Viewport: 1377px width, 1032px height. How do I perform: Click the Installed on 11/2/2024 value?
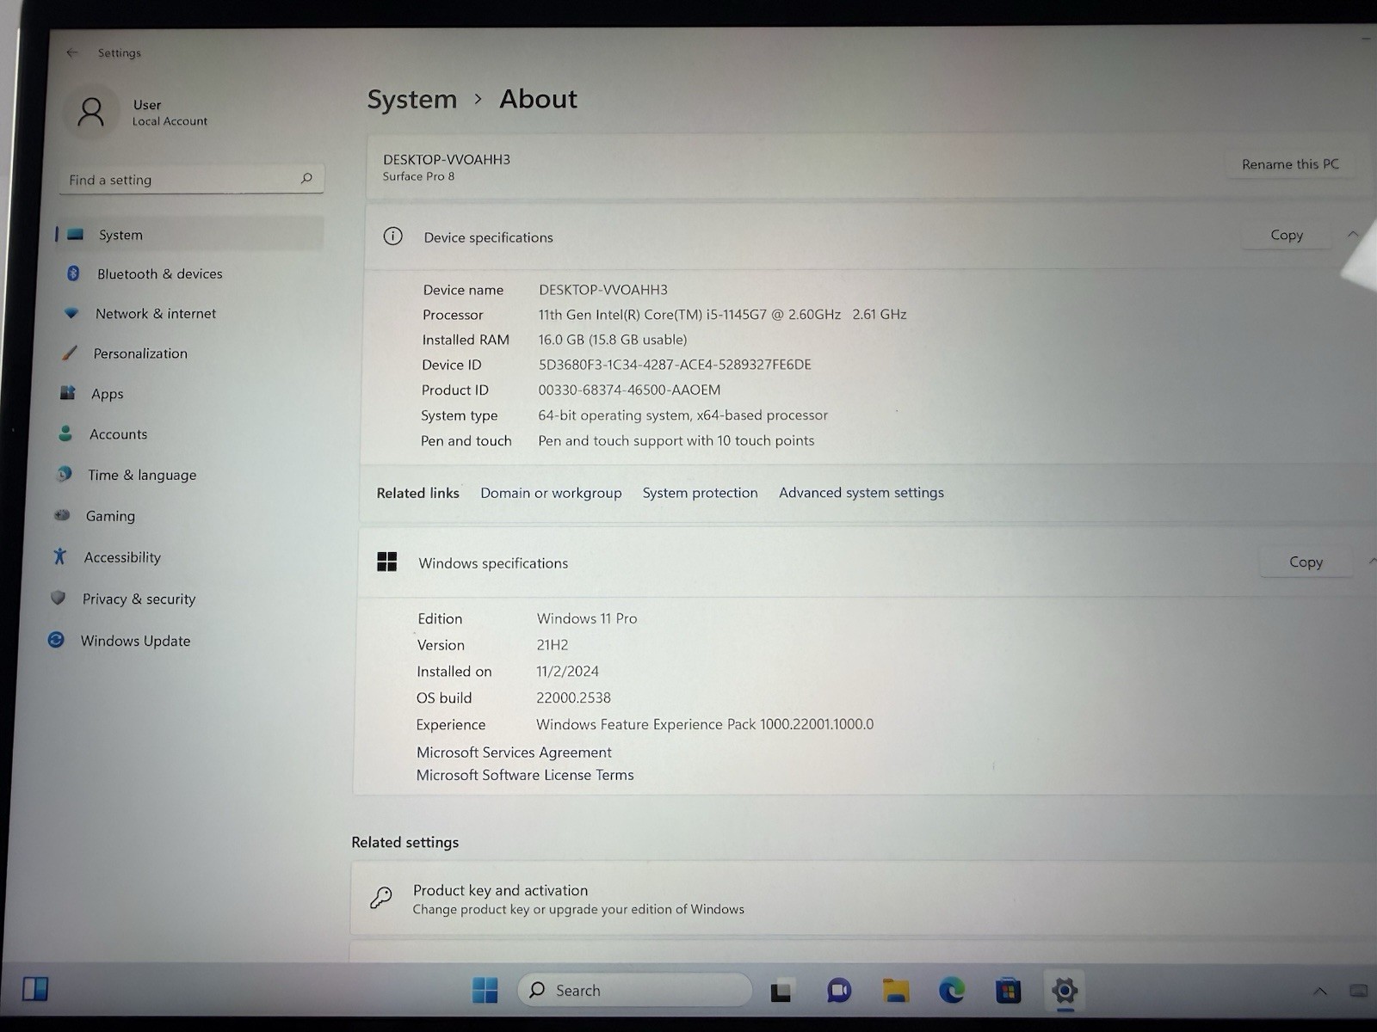pyautogui.click(x=567, y=672)
